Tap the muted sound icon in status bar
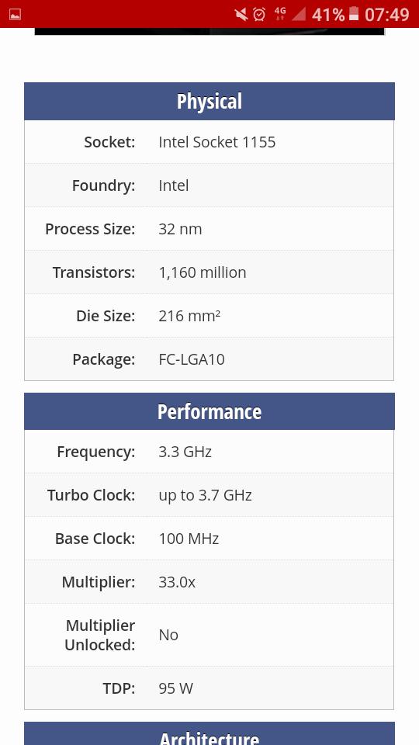This screenshot has width=419, height=745. pyautogui.click(x=241, y=14)
